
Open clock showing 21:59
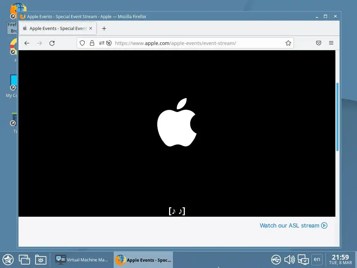click(340, 260)
